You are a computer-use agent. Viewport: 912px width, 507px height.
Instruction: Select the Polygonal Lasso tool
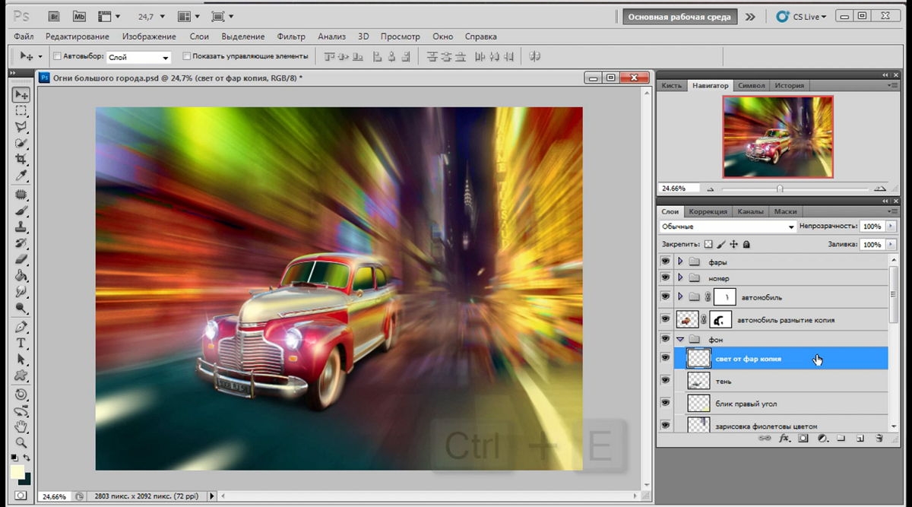click(x=21, y=127)
